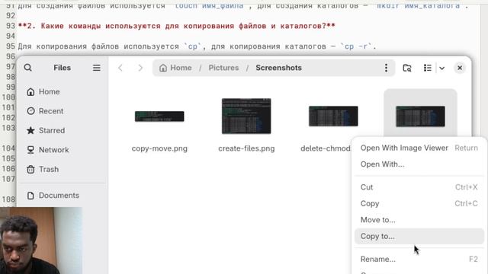Click the Starred star icon
Viewport: 488px width, 274px height.
tap(30, 130)
